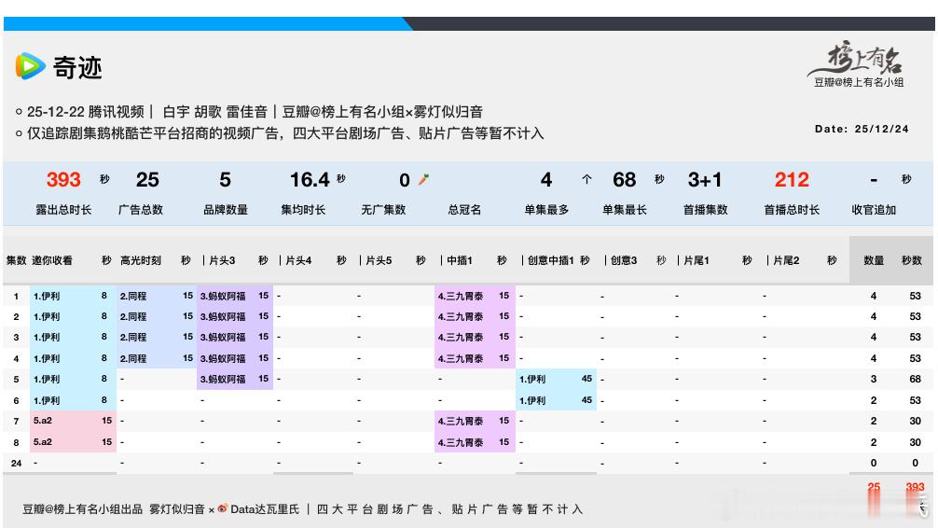Click the 首播集数 label
Viewport: 938px width, 528px height.
click(705, 210)
